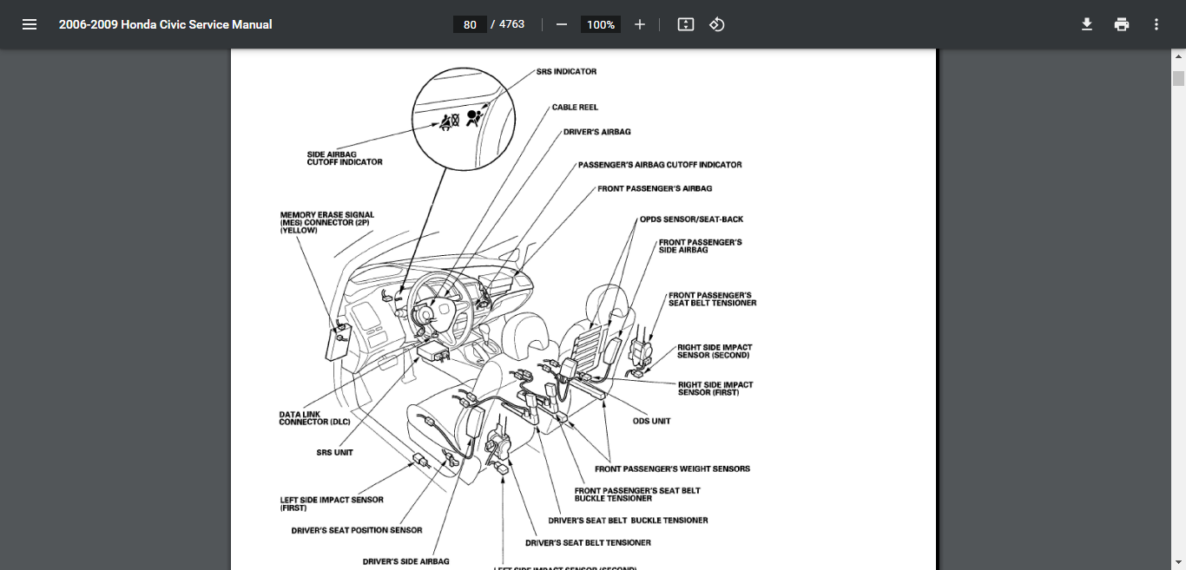Click DRIVER'S SEAT POSITION SENSOR label
Image resolution: width=1186 pixels, height=570 pixels.
(x=357, y=530)
